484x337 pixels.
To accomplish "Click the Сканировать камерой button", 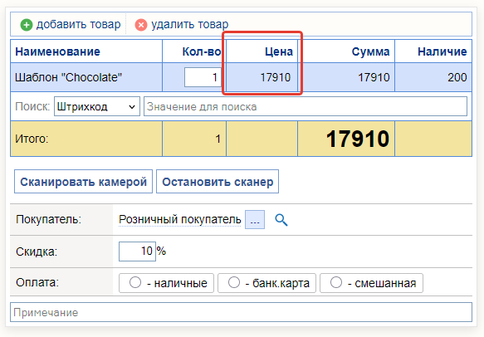I will (83, 182).
